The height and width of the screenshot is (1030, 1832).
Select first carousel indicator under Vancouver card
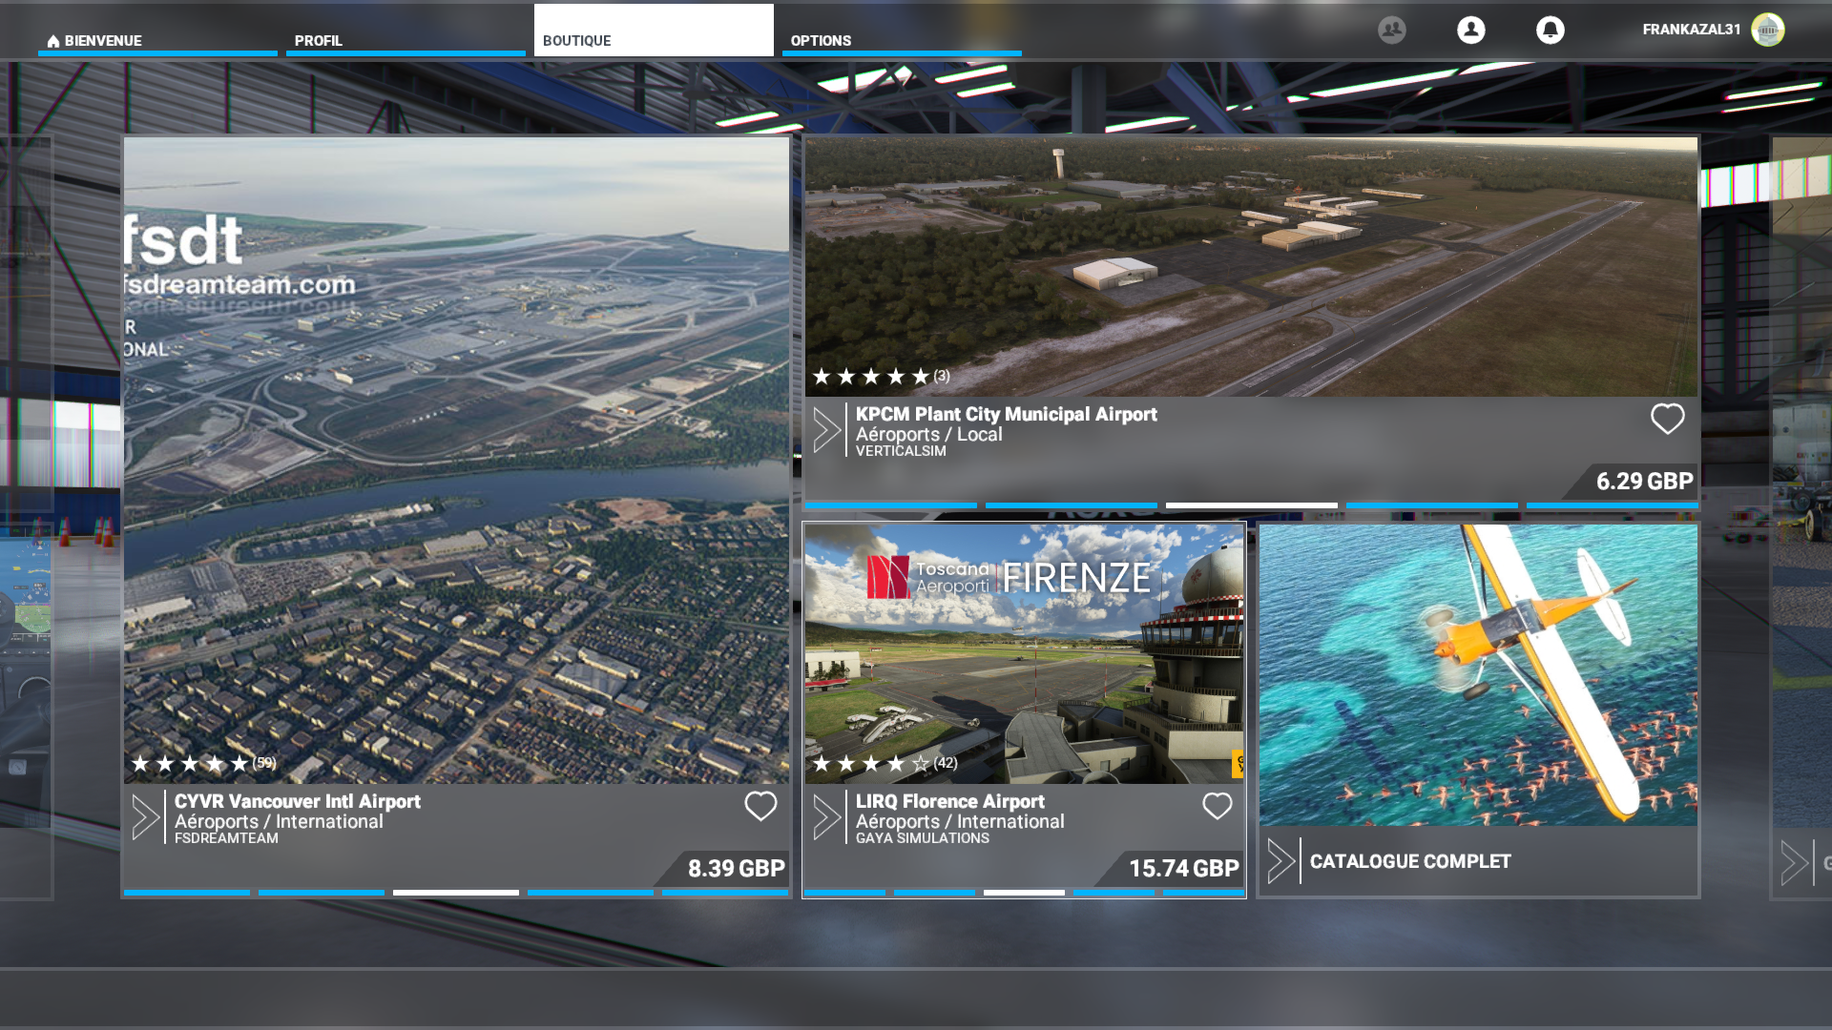pyautogui.click(x=186, y=893)
